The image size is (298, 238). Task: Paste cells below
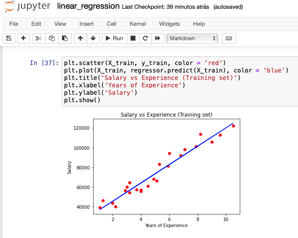65,38
